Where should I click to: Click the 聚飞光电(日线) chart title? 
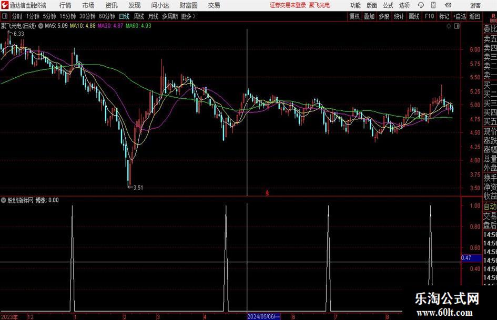[19, 26]
